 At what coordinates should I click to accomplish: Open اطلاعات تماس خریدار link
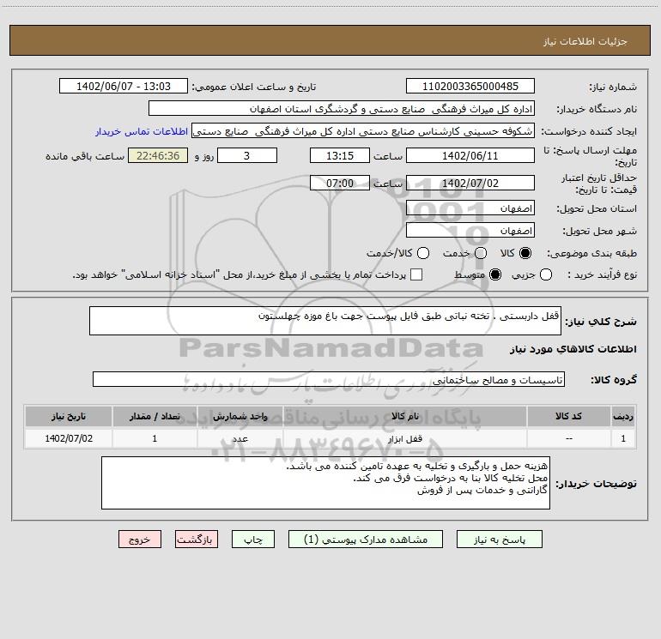click(x=142, y=131)
